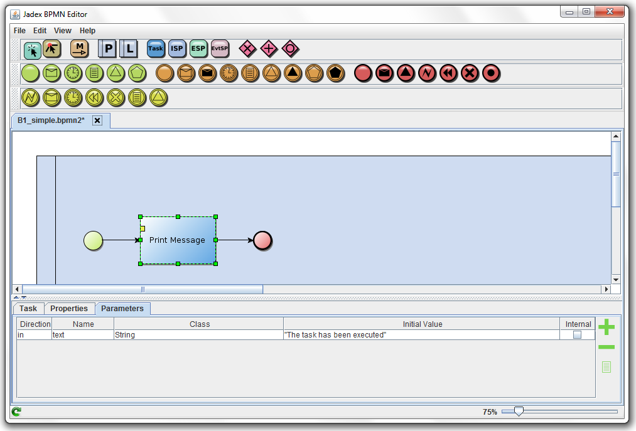Viewport: 636px width, 431px height.
Task: Select the ESP sub-process tool
Action: click(198, 48)
